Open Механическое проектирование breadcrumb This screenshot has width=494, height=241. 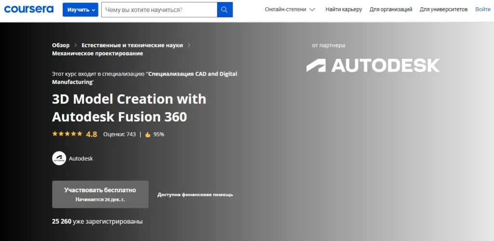pyautogui.click(x=97, y=54)
